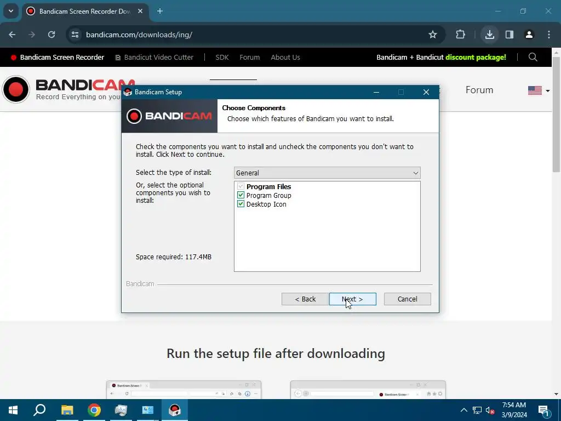561x421 pixels.
Task: Open File Explorer from the taskbar
Action: [67, 410]
